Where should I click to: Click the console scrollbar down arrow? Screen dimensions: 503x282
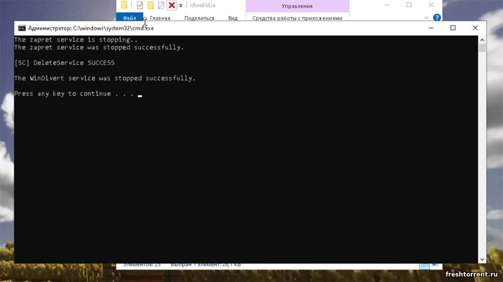click(x=482, y=259)
